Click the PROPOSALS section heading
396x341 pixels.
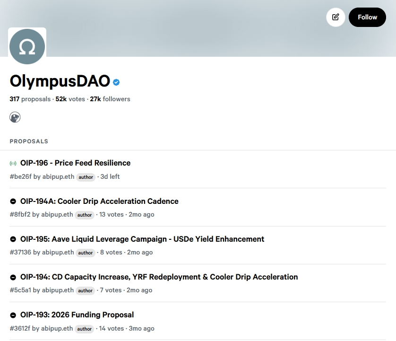coord(29,141)
